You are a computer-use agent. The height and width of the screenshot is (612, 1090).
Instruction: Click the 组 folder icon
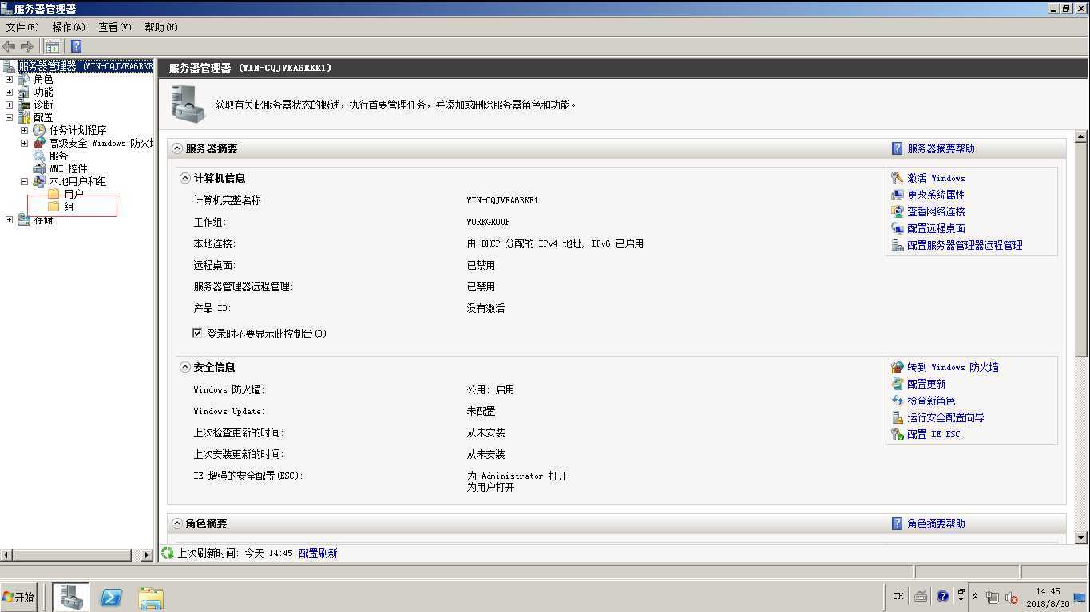point(54,207)
